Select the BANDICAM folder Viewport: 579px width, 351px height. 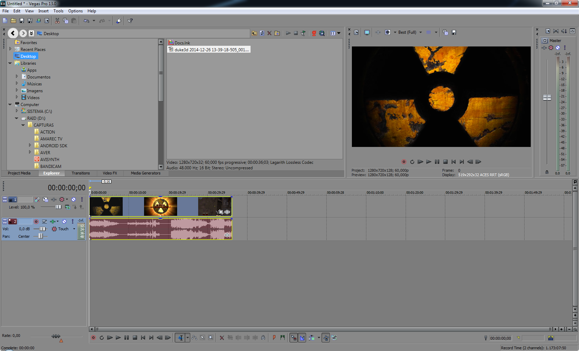click(48, 166)
